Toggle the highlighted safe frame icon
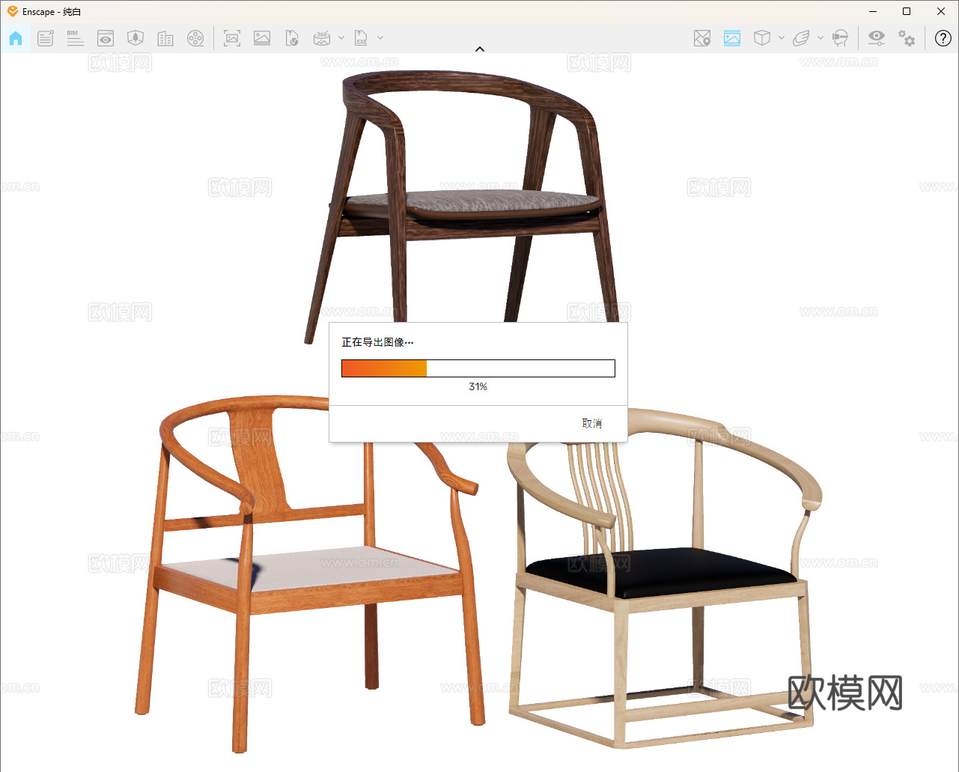The height and width of the screenshot is (772, 959). [x=732, y=38]
